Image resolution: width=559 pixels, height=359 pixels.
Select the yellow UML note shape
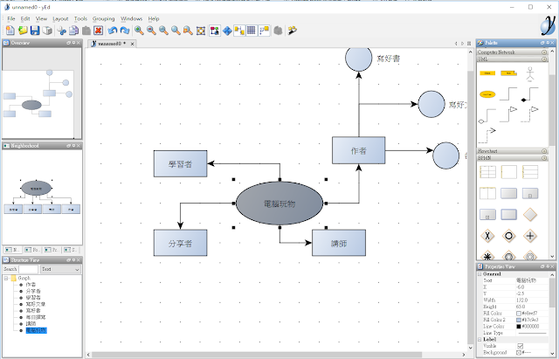508,73
